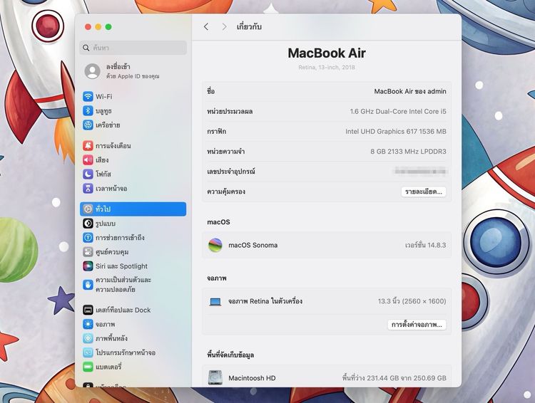Click the เกี่ยวกับ page title in toolbar
This screenshot has width=535, height=403.
(x=249, y=26)
